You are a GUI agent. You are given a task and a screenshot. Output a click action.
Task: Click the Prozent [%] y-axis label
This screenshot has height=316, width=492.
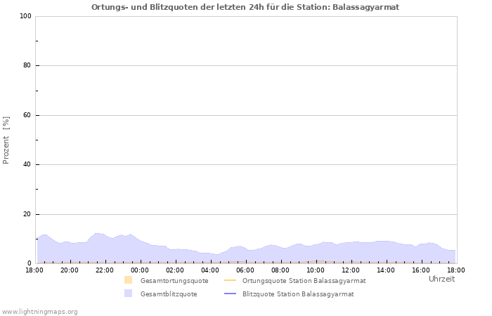pyautogui.click(x=7, y=140)
